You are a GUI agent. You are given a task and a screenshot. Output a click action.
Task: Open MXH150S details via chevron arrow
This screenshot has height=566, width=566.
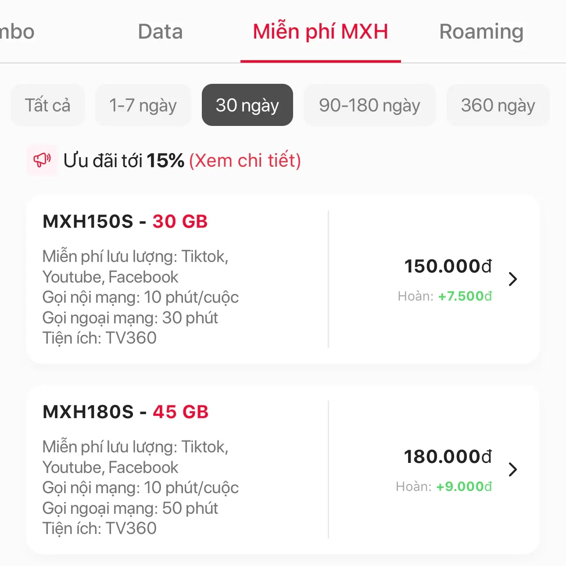[512, 279]
